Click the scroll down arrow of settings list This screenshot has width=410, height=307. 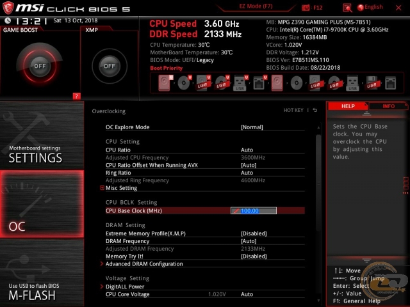(x=318, y=301)
